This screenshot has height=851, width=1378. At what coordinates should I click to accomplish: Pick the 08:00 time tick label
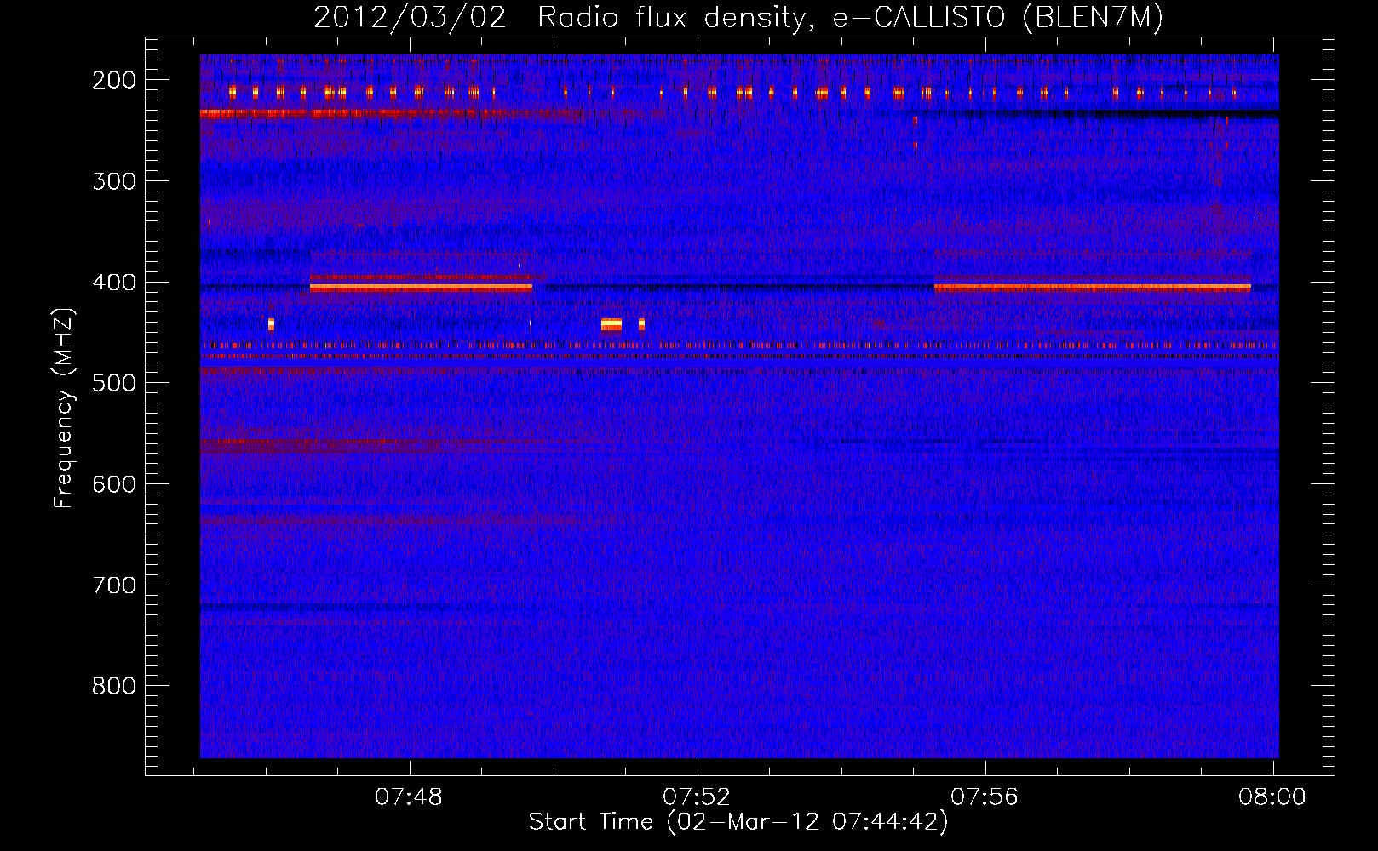pyautogui.click(x=1272, y=797)
